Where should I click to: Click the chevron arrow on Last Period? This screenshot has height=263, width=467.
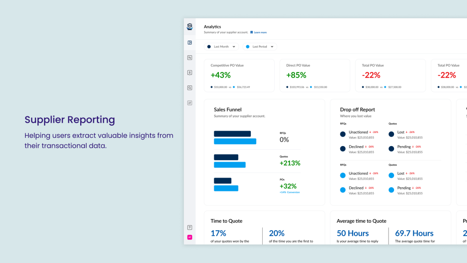(272, 47)
